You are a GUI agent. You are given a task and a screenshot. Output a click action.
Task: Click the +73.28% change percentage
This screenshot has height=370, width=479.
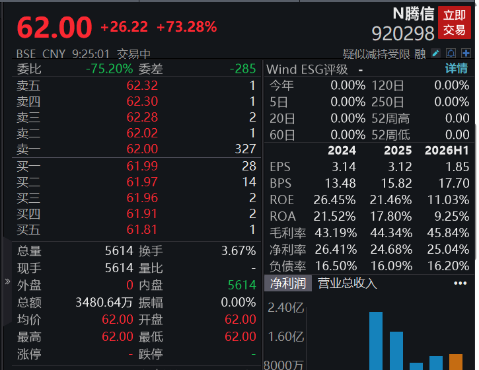click(x=187, y=27)
